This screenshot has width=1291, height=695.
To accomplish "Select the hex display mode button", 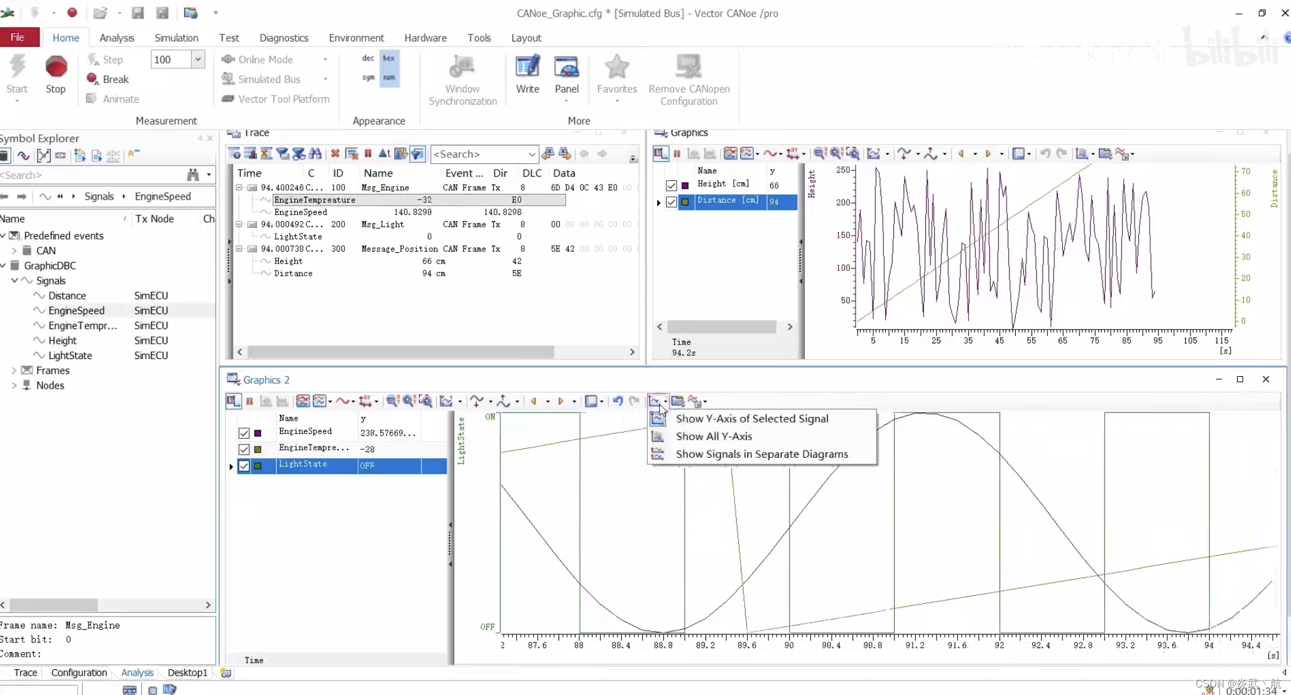I will [389, 58].
